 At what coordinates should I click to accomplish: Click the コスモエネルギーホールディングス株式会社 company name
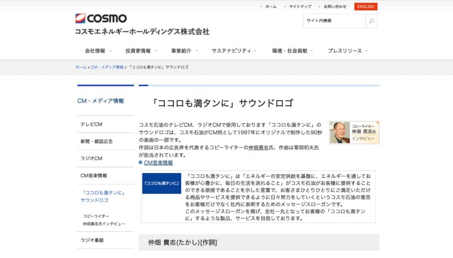pyautogui.click(x=142, y=32)
